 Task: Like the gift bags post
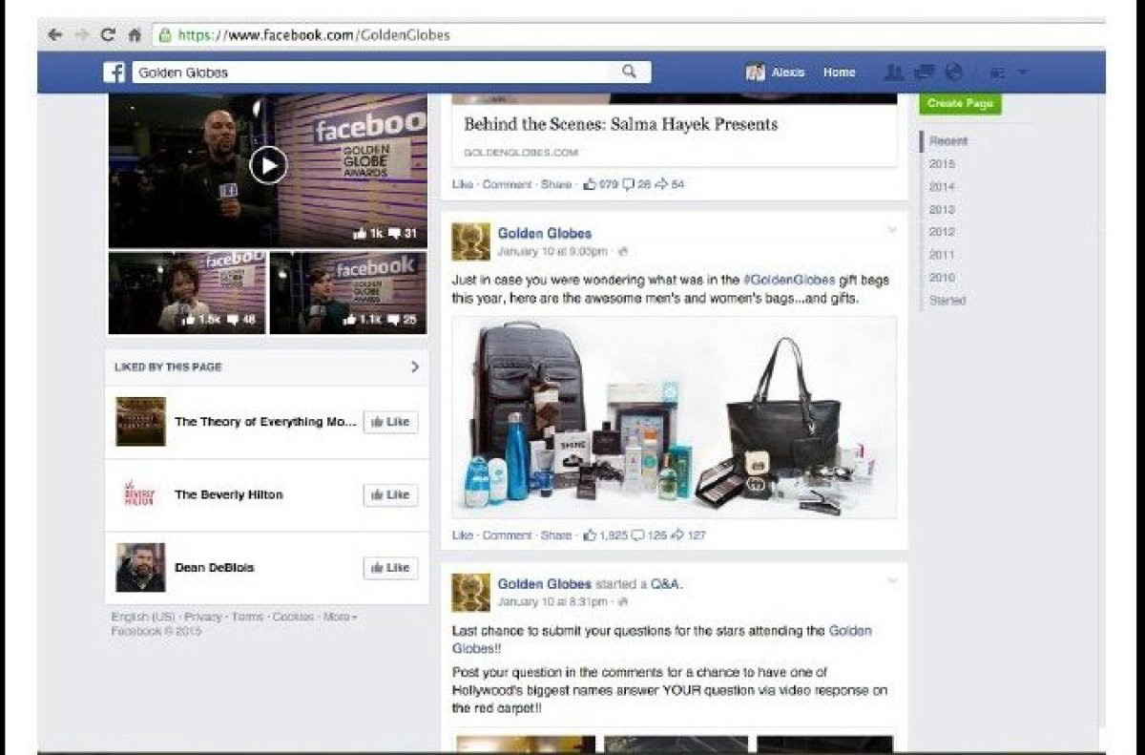tap(462, 535)
